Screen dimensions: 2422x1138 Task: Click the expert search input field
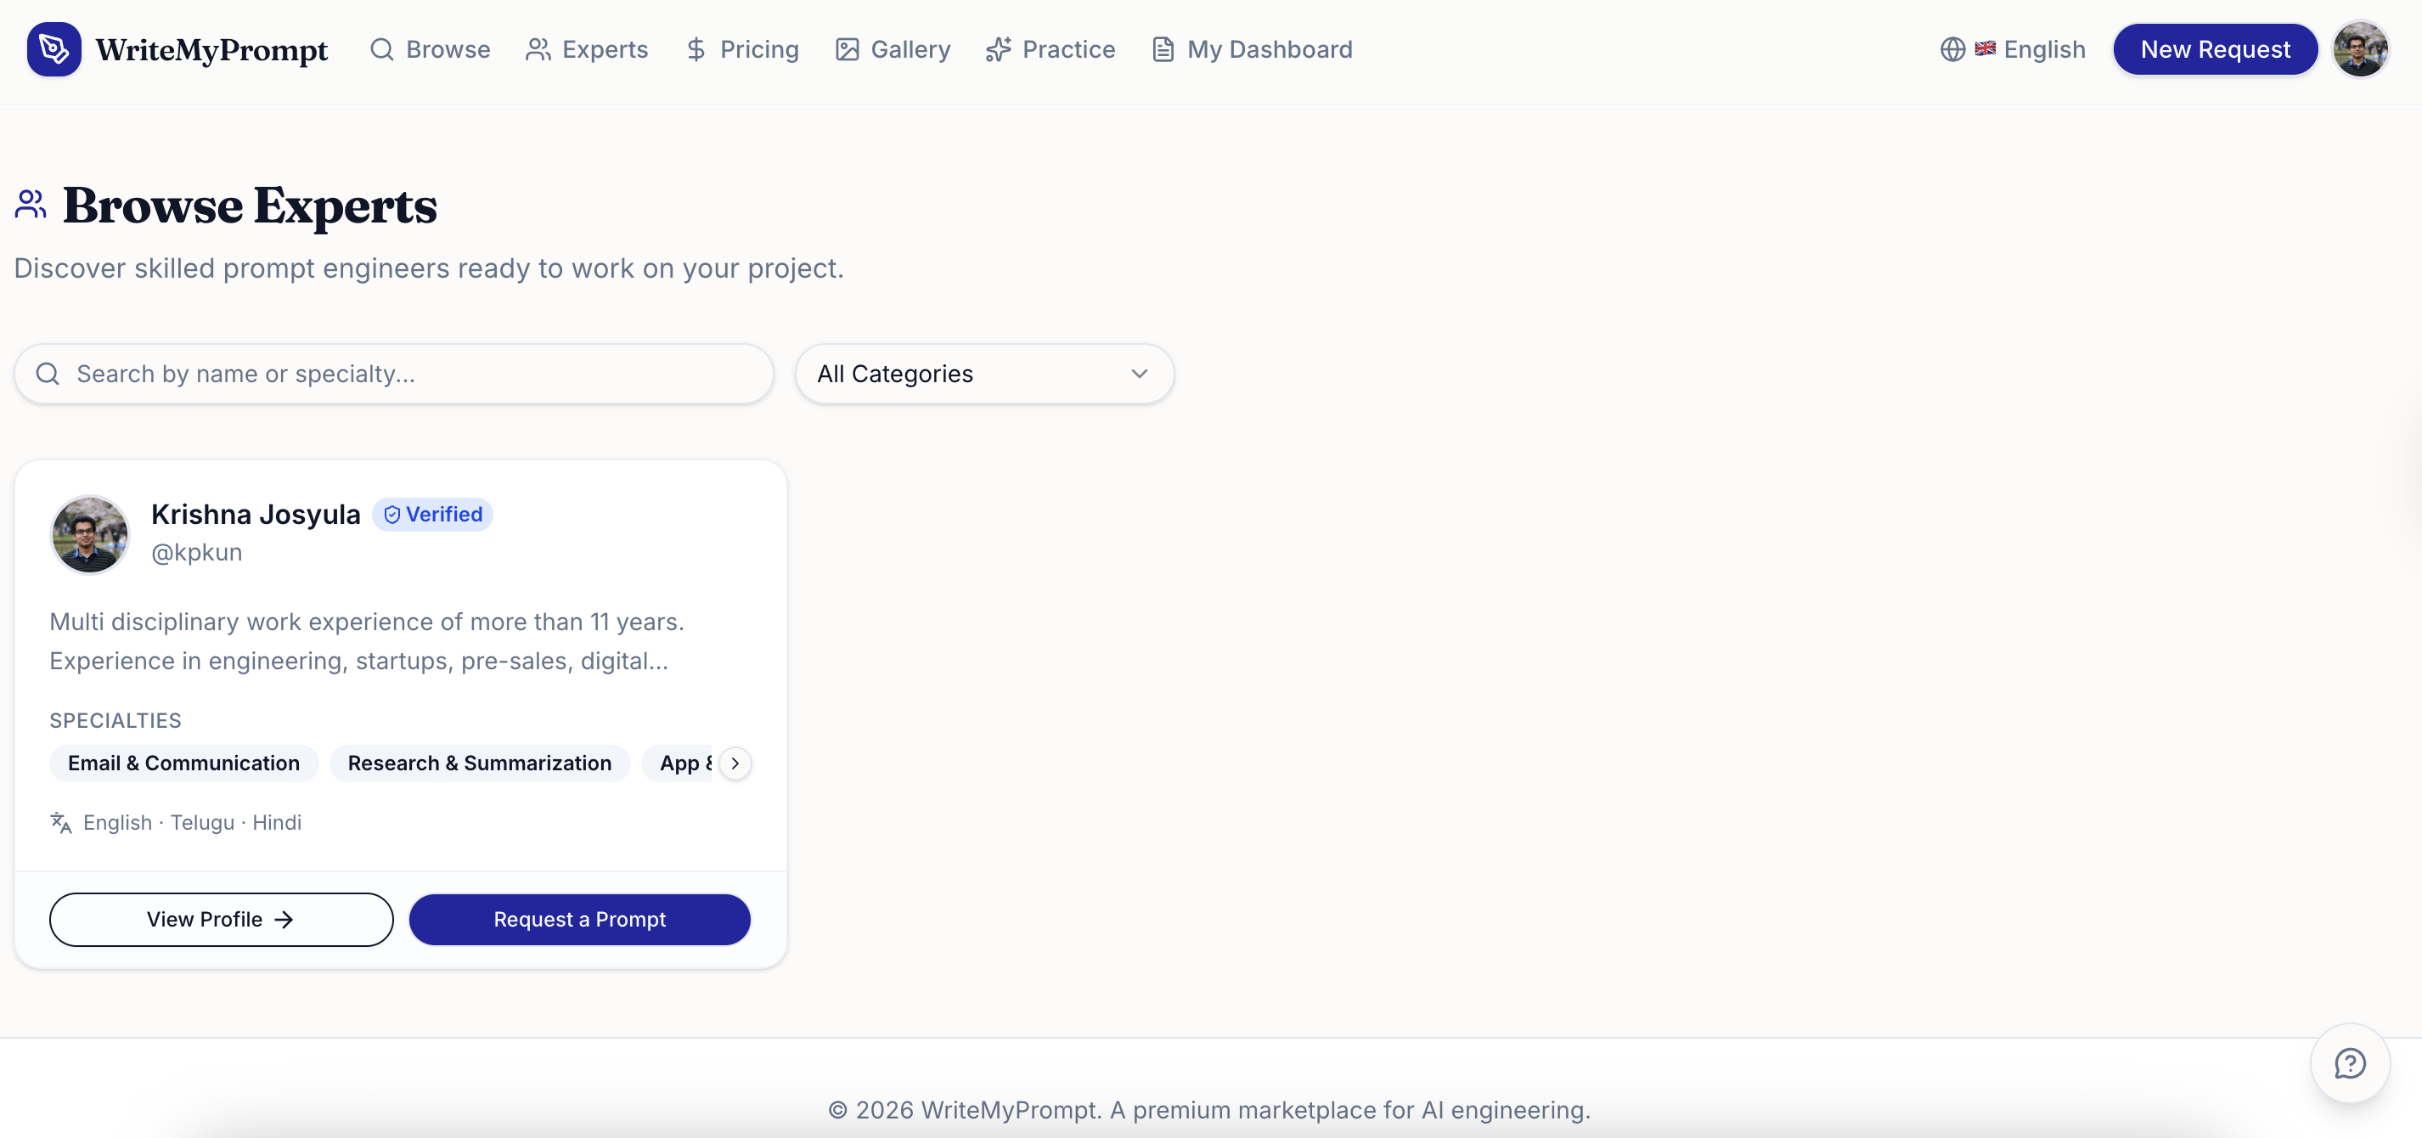[x=393, y=374]
